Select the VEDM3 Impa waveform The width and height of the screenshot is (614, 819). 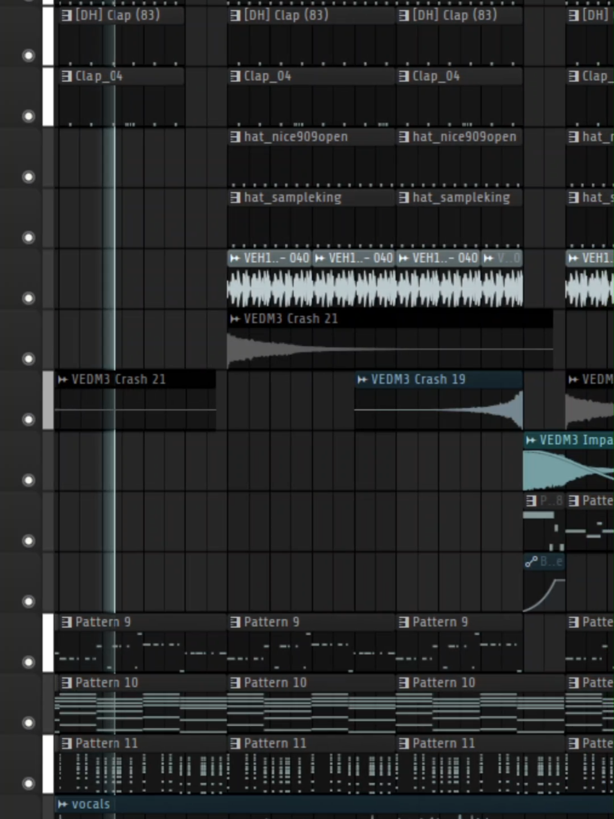pyautogui.click(x=569, y=470)
